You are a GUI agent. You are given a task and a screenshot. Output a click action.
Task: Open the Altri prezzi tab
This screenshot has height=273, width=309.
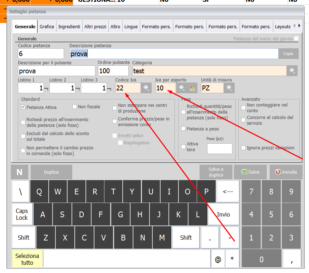click(x=95, y=26)
